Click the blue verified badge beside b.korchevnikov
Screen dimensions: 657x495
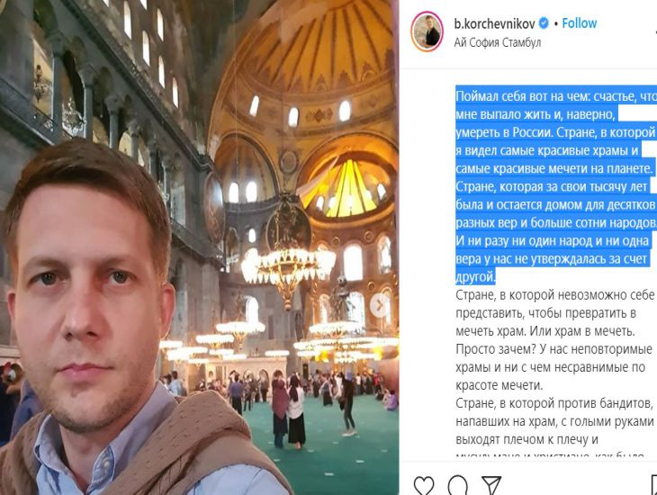coord(544,23)
